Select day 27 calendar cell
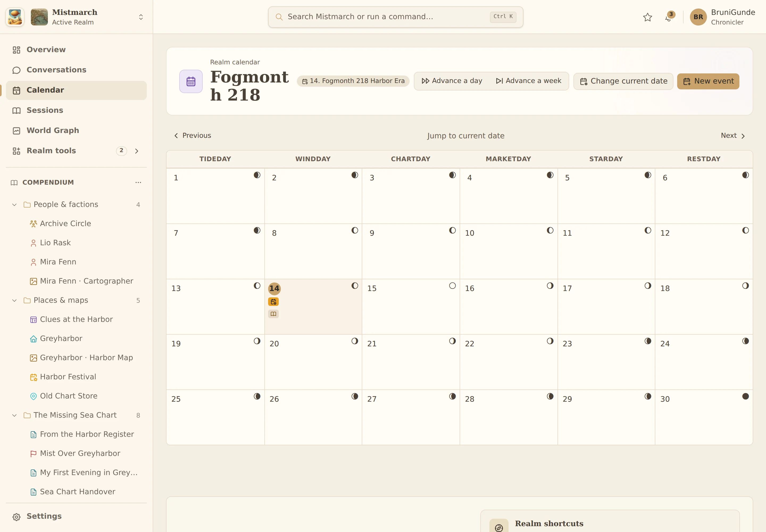 click(411, 417)
